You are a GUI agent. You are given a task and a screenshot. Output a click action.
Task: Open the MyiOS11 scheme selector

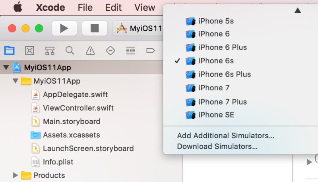coord(138,28)
